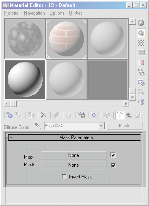Select the plain sphere in top-right slot

pos(108,39)
